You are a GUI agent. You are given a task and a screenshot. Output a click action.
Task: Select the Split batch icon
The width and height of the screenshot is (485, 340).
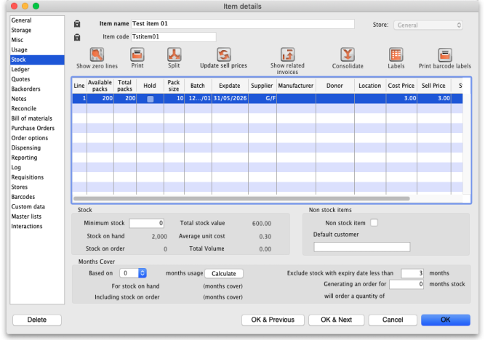point(174,54)
